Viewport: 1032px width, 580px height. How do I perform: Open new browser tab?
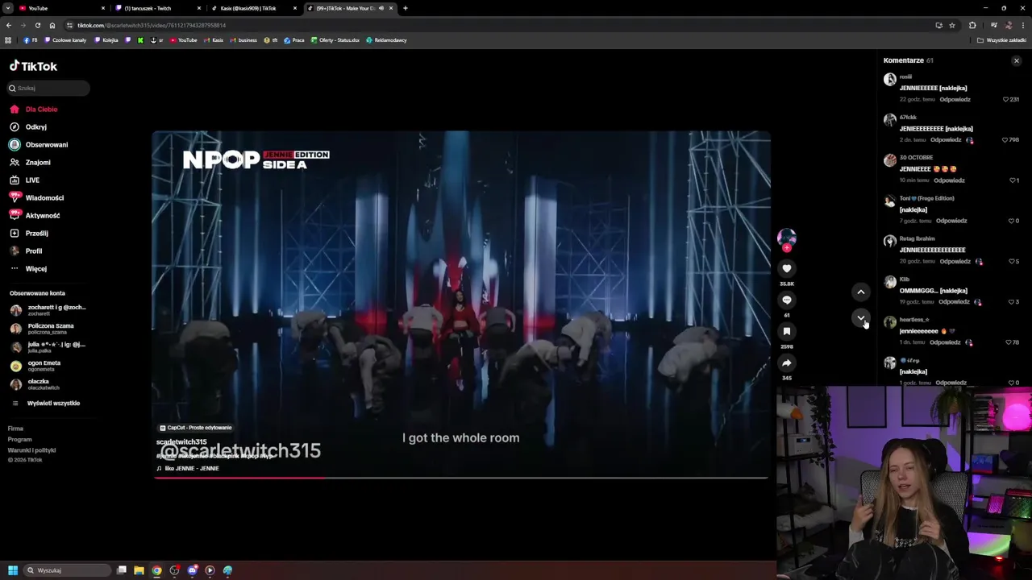tap(405, 8)
